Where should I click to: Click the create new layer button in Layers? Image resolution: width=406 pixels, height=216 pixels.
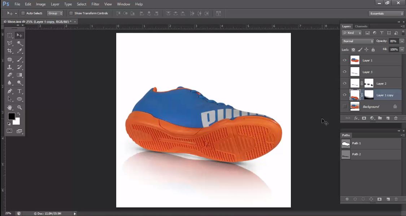388,118
